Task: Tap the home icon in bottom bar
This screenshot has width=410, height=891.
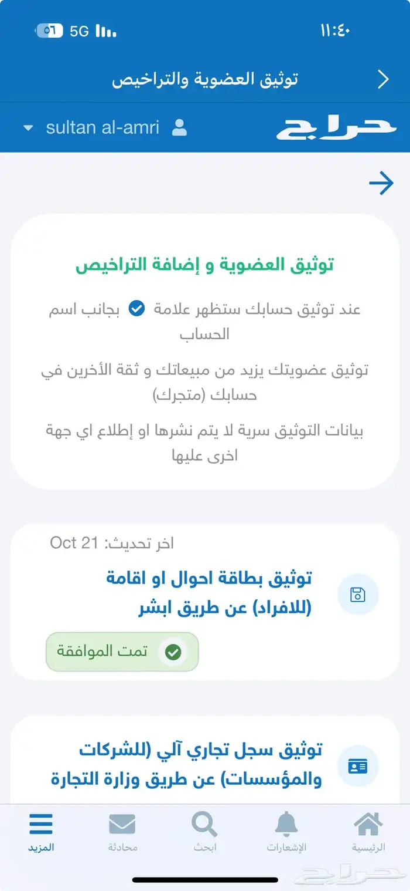Action: click(x=368, y=825)
